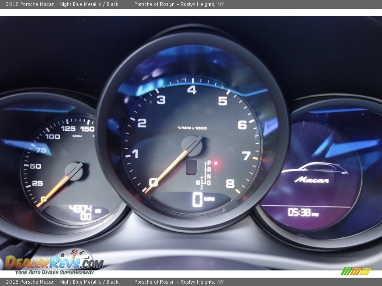Click the number 4 on the tachometer
The height and width of the screenshot is (286, 382).
pyautogui.click(x=192, y=90)
